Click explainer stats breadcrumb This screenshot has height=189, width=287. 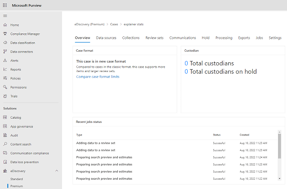(x=134, y=24)
